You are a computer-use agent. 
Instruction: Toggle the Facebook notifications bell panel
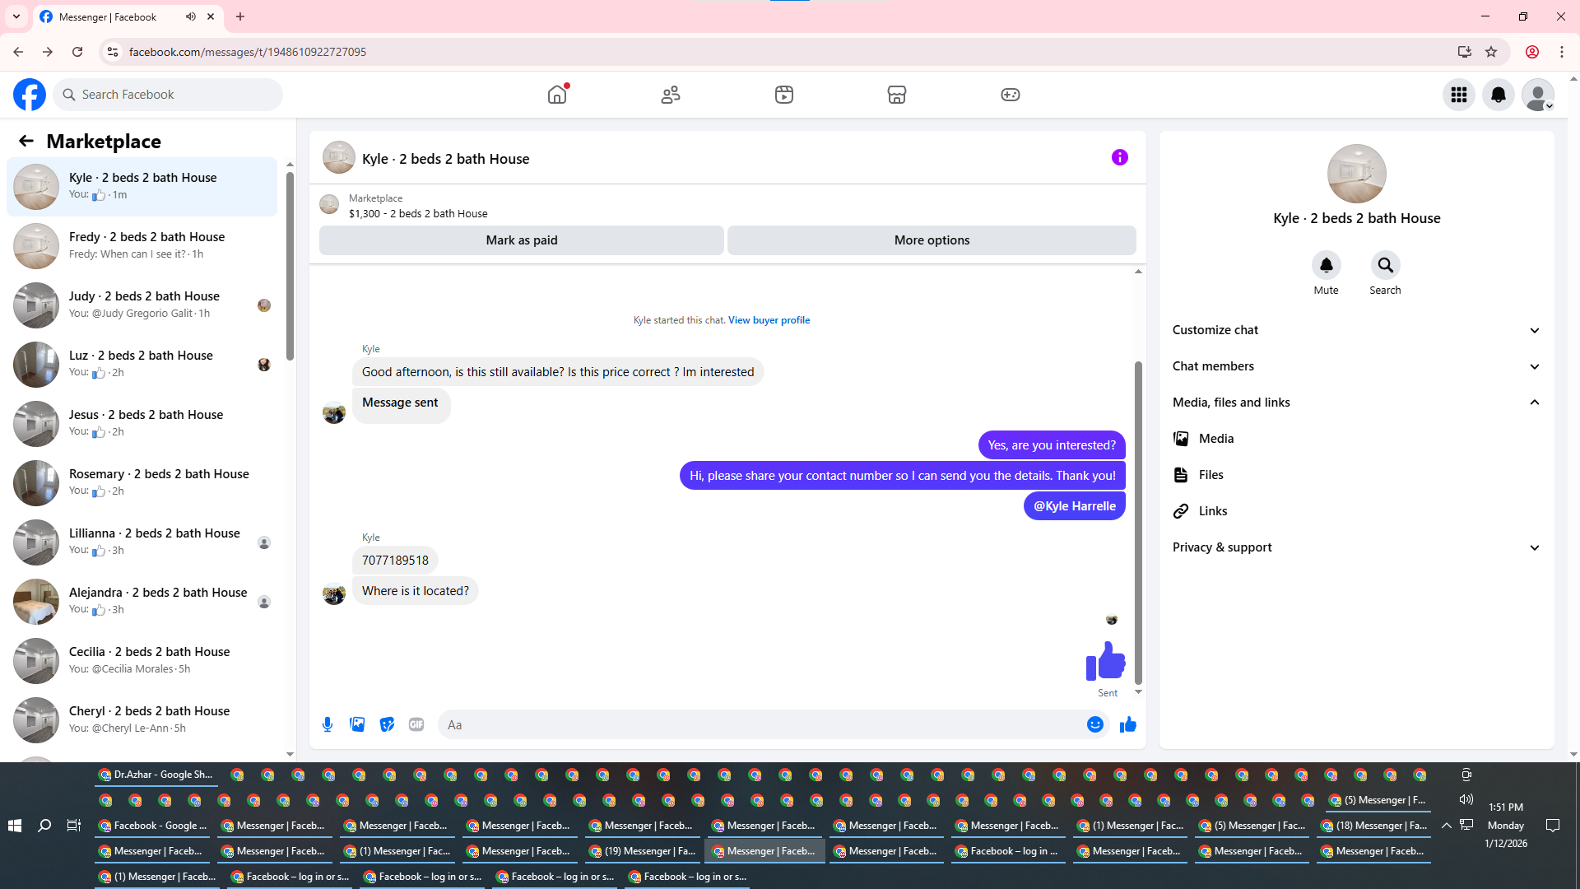1498,95
